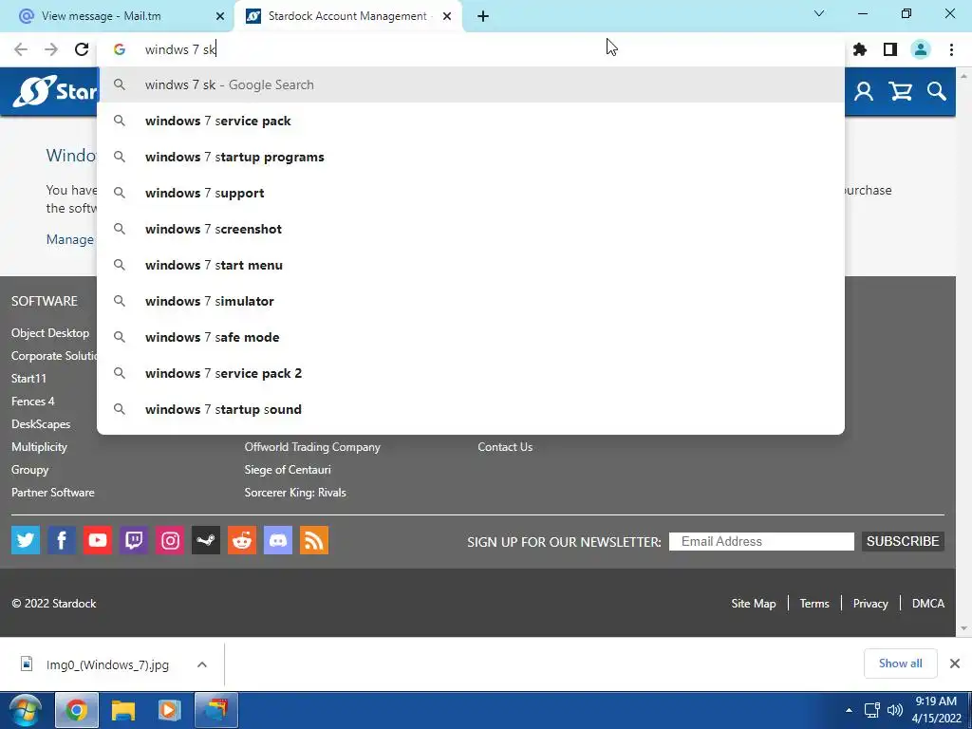Open the Multiplicity link

[x=39, y=447]
